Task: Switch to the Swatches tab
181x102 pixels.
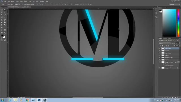Action: [x=165, y=8]
